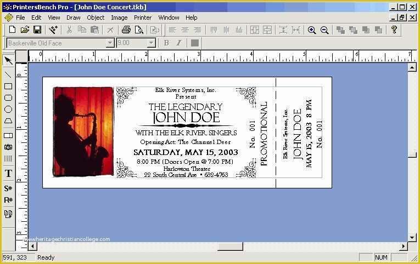
Task: Open a file with the folder icon
Action: point(25,30)
